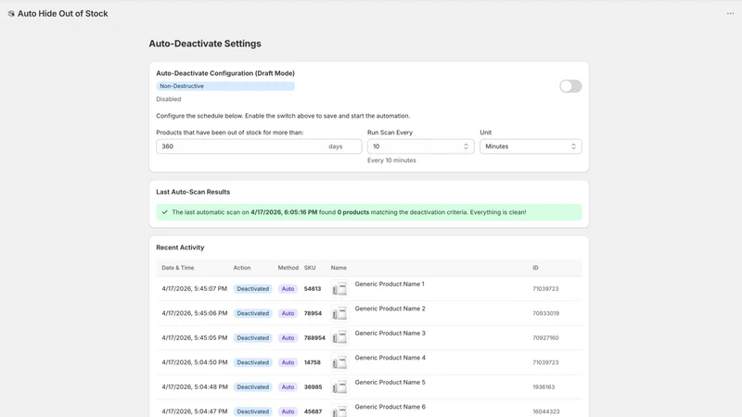This screenshot has height=417, width=742.
Task: Click the Date & Time column header
Action: coord(178,268)
